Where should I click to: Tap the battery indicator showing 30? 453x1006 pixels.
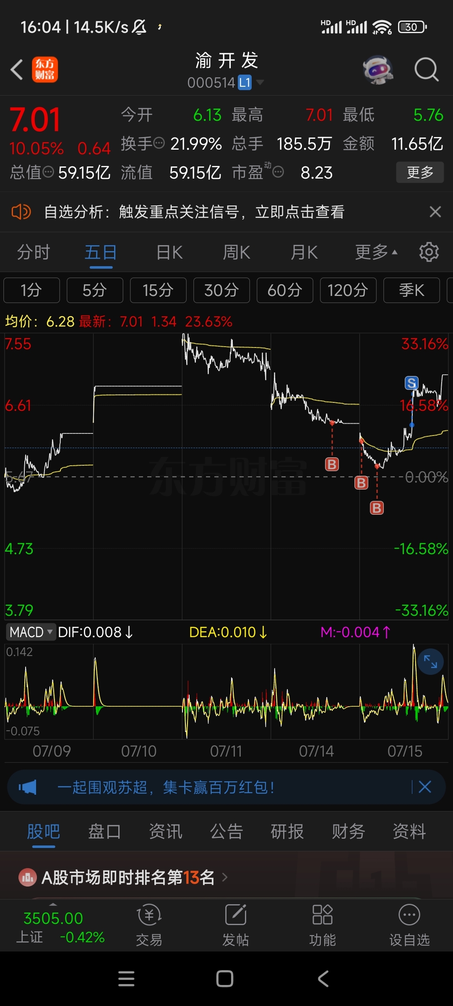pyautogui.click(x=413, y=27)
